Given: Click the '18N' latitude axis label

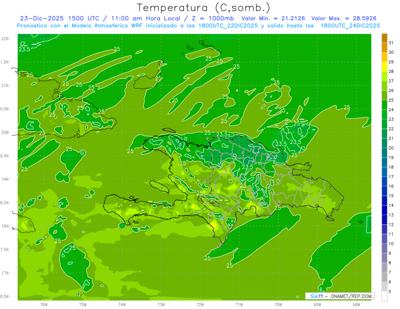Looking at the screenshot, I should (x=6, y=226).
